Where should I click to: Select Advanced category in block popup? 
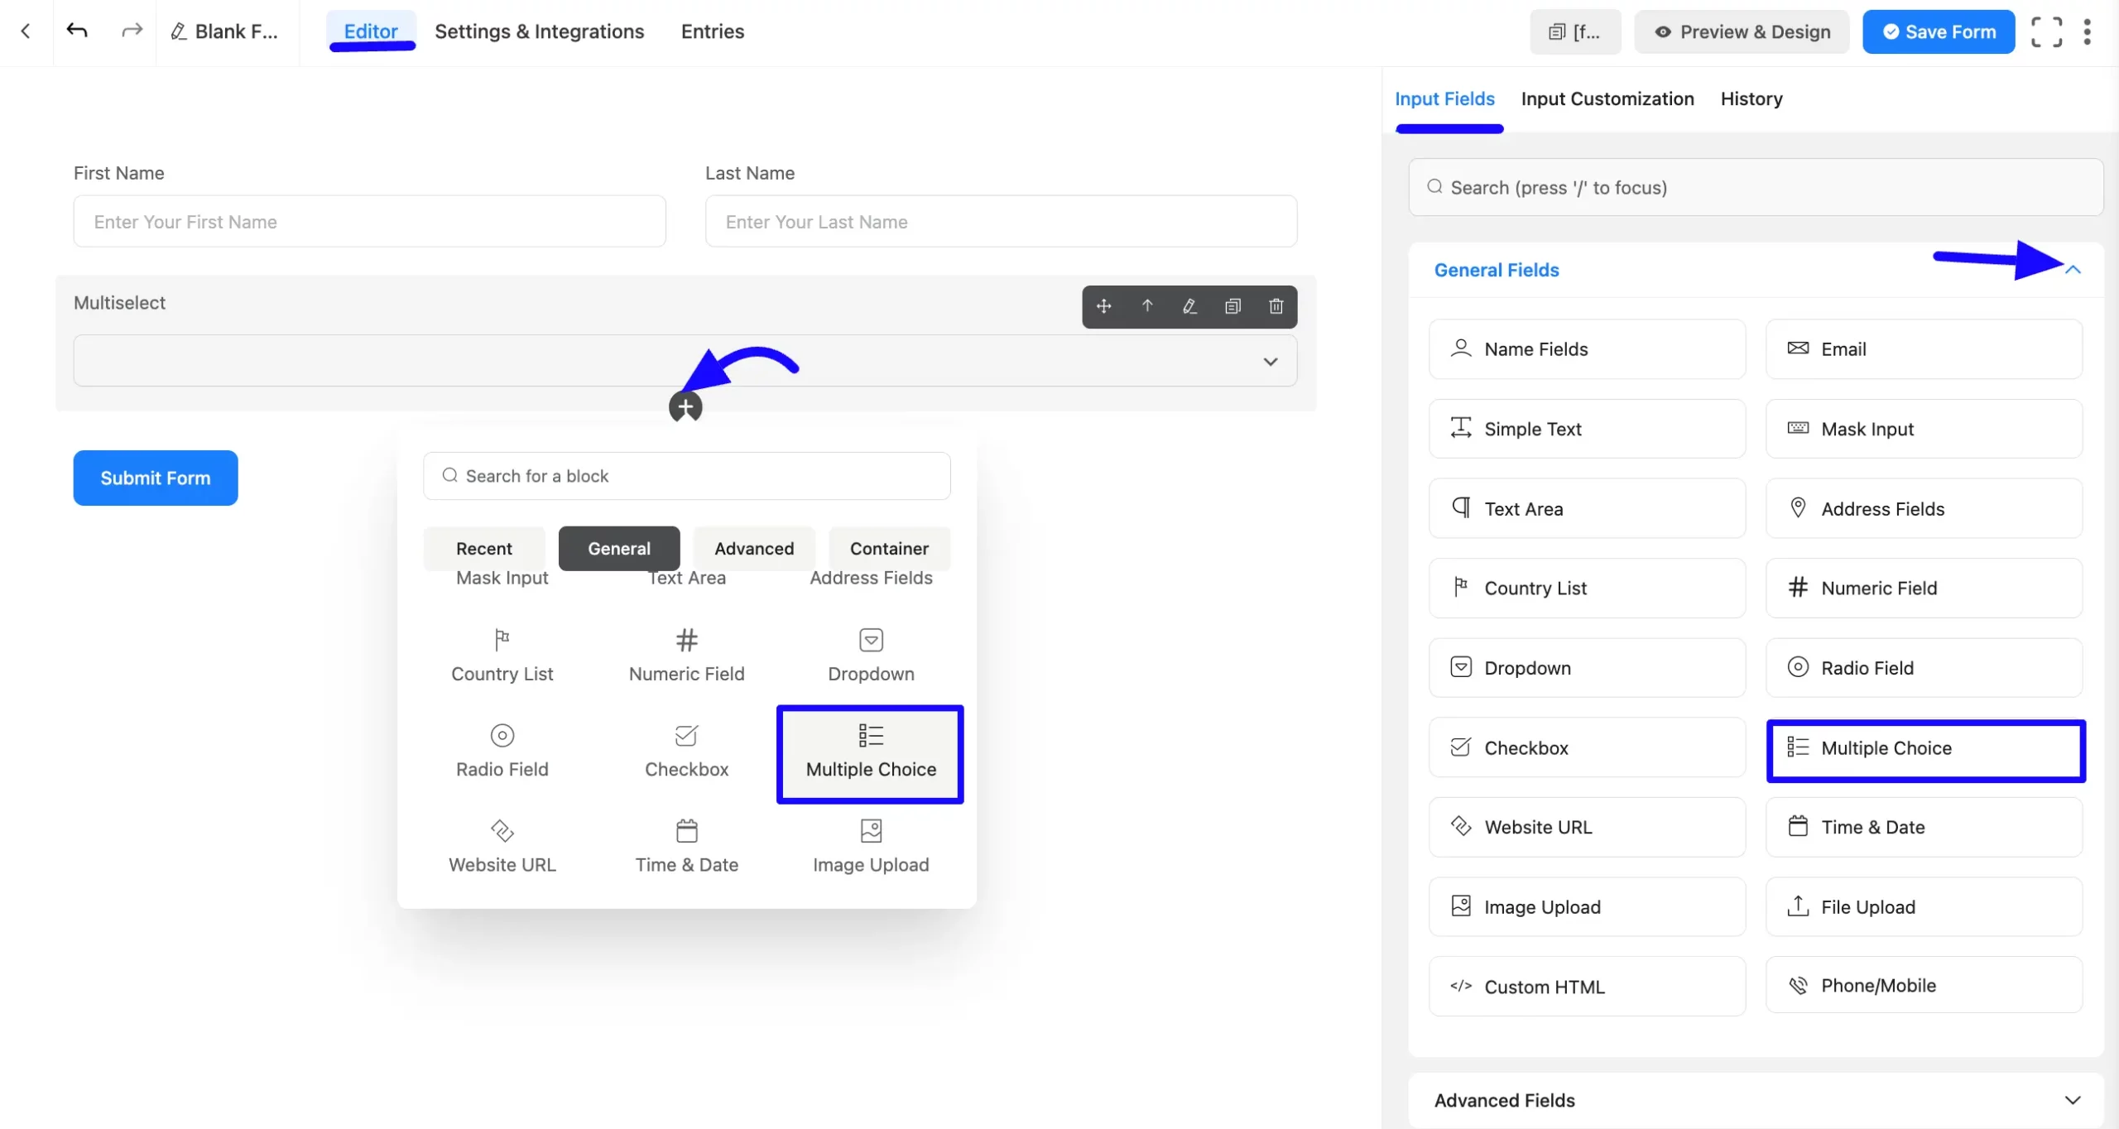click(753, 548)
